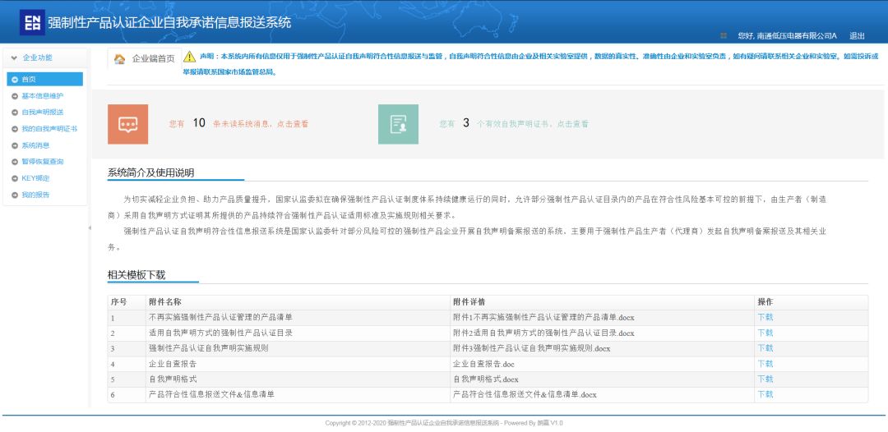Collapse the sidebar using the splitter handle
This screenshot has width=888, height=432.
(x=90, y=227)
